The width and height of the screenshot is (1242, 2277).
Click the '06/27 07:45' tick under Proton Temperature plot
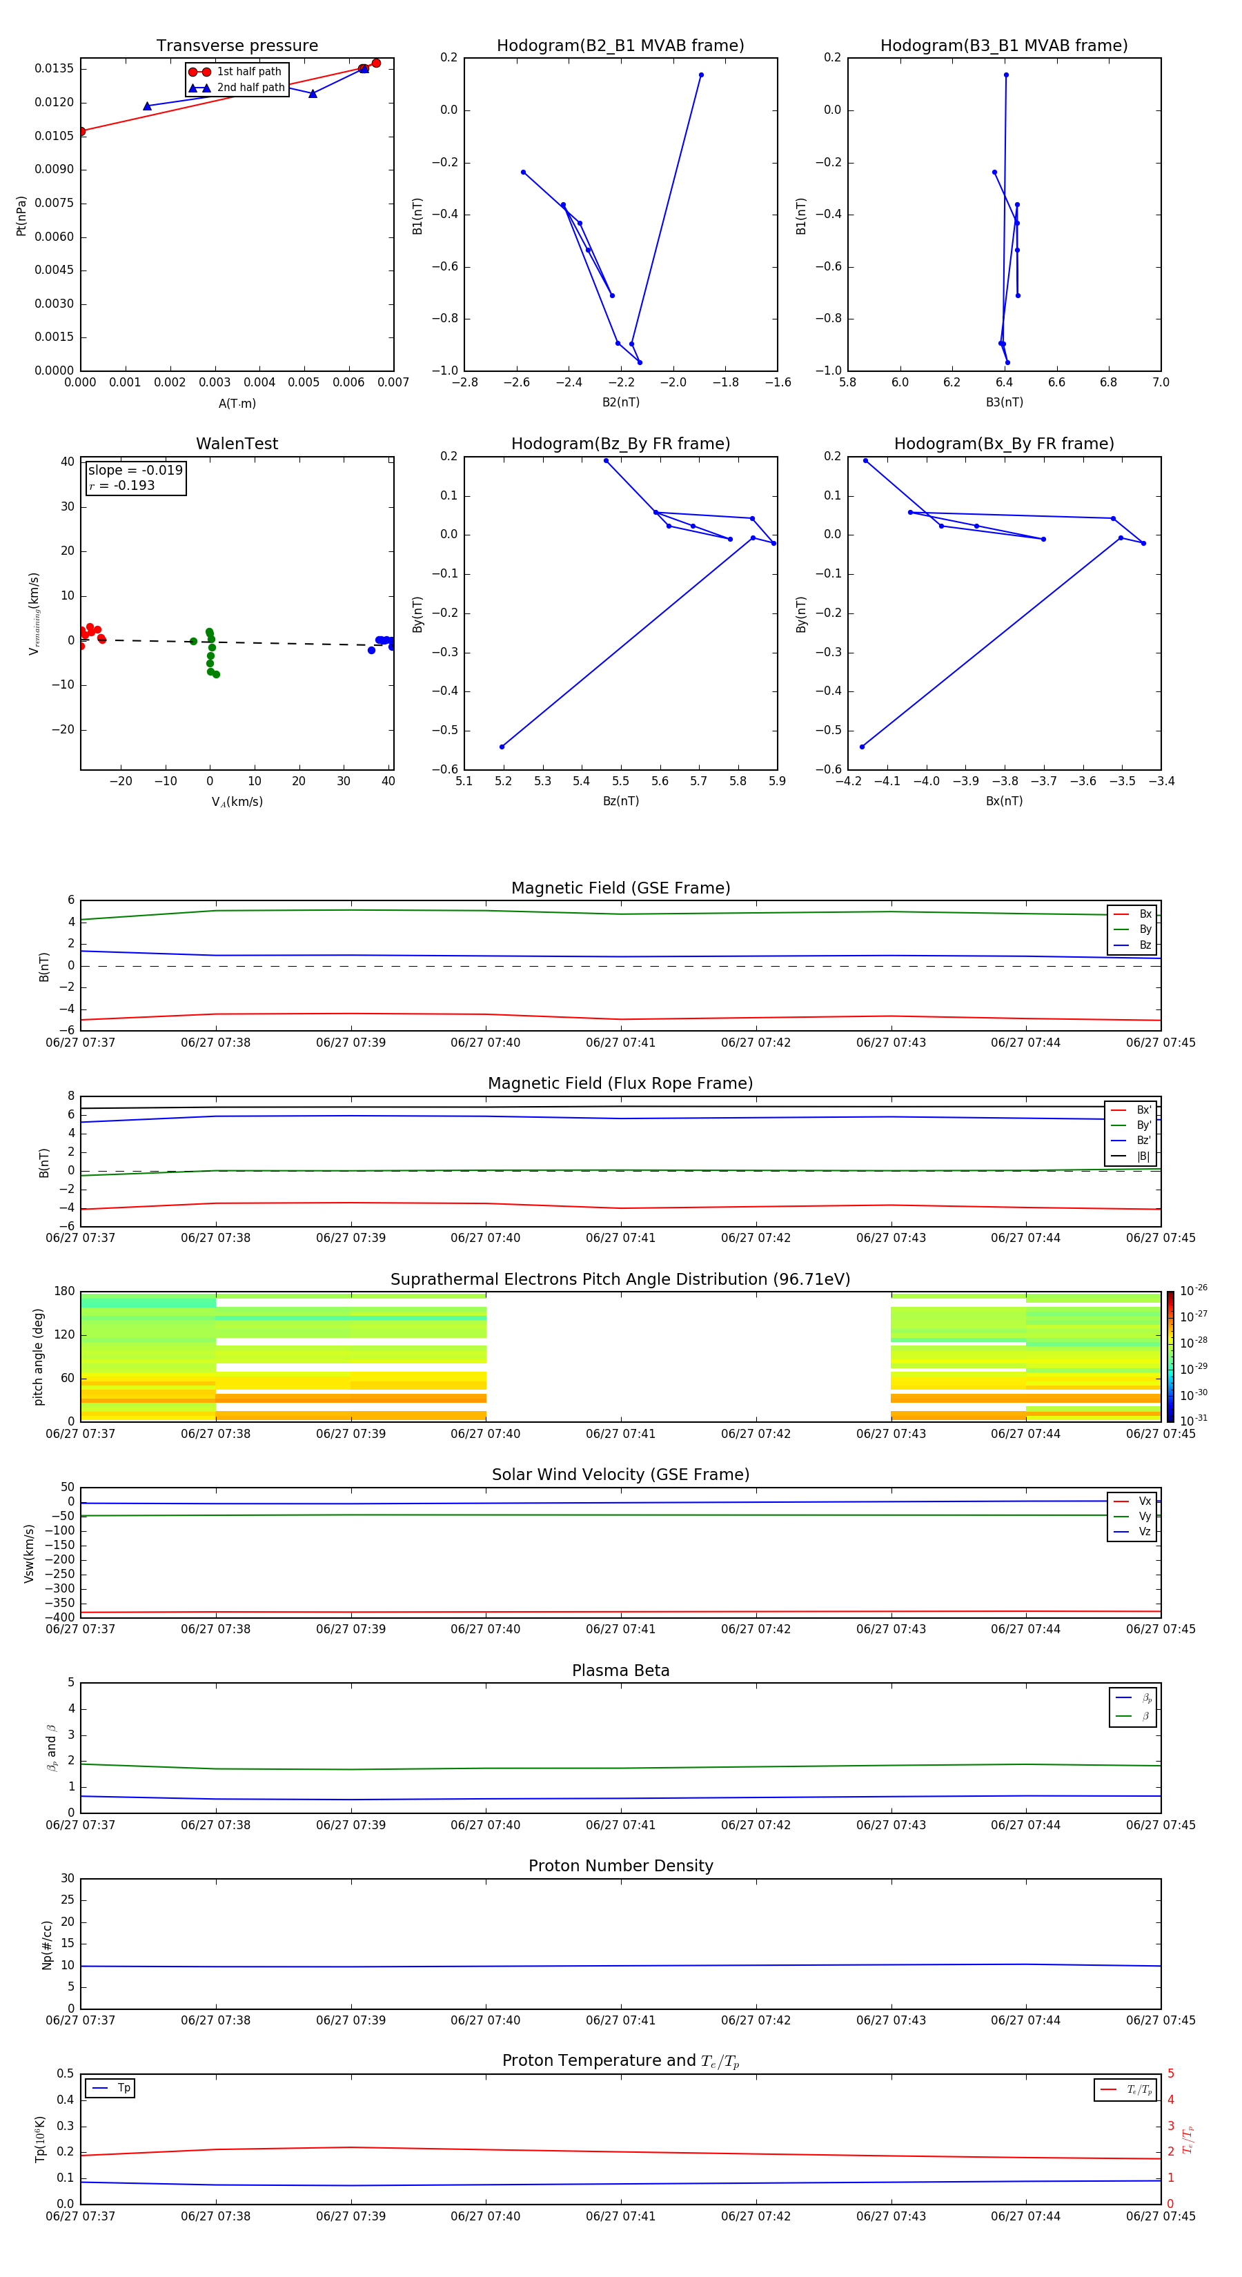tap(1160, 2216)
